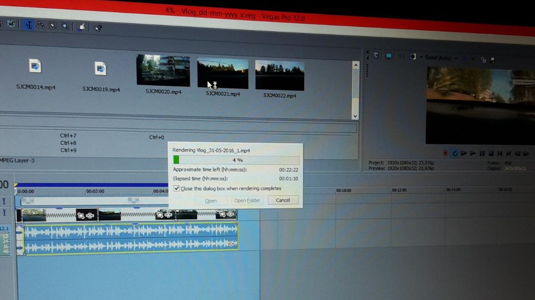Screen dimensions: 535x300
Task: Click the Open Folder button
Action: click(247, 200)
